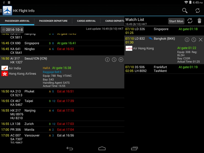This screenshot has height=153, width=204.
Task: Select LX 138 Zurich flight row
Action: pyautogui.click(x=62, y=124)
